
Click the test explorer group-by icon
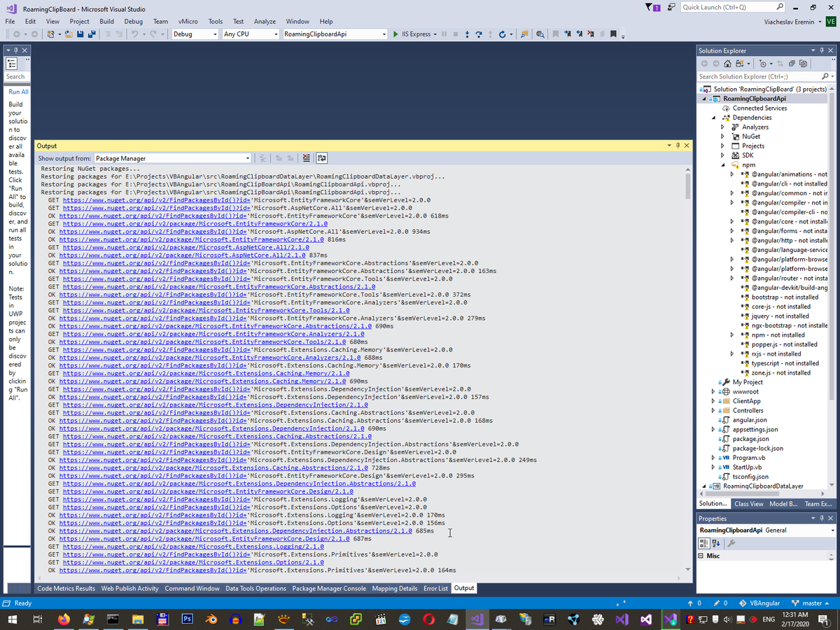coord(12,64)
